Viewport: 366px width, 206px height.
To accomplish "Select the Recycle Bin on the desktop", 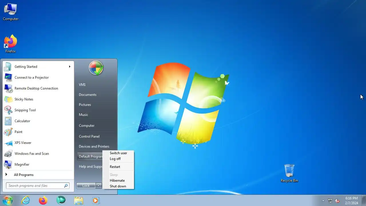I will click(x=289, y=173).
